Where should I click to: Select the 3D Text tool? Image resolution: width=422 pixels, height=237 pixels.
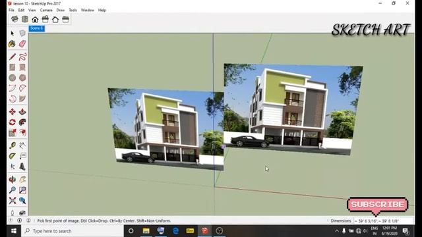coord(22,167)
